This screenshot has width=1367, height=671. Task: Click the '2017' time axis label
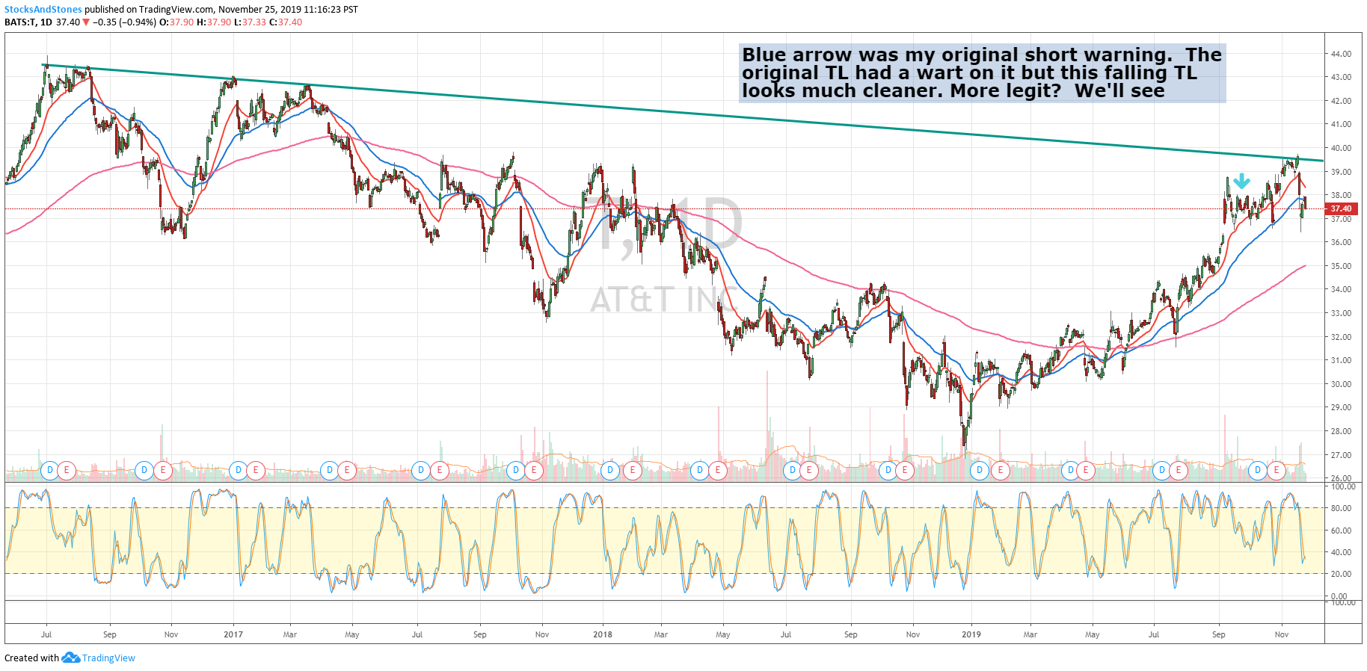233,634
